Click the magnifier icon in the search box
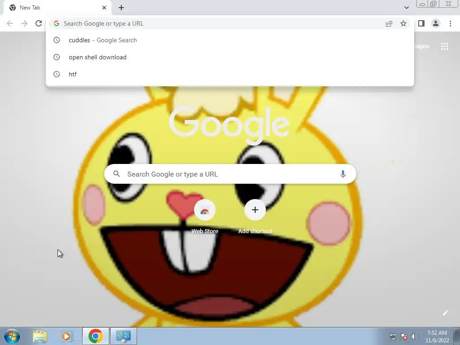The height and width of the screenshot is (345, 460). pos(116,174)
